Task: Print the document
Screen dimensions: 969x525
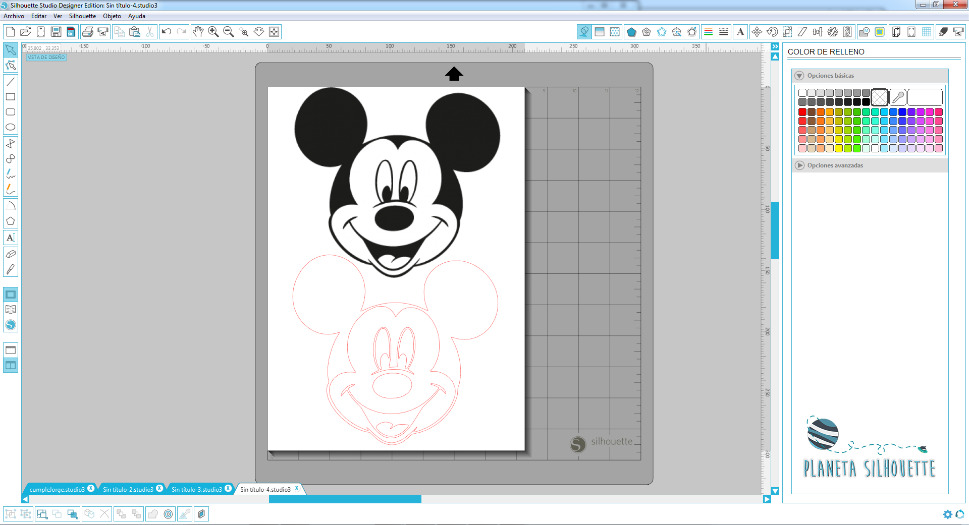Action: (x=87, y=32)
